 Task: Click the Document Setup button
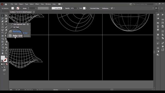(x=95, y=8)
